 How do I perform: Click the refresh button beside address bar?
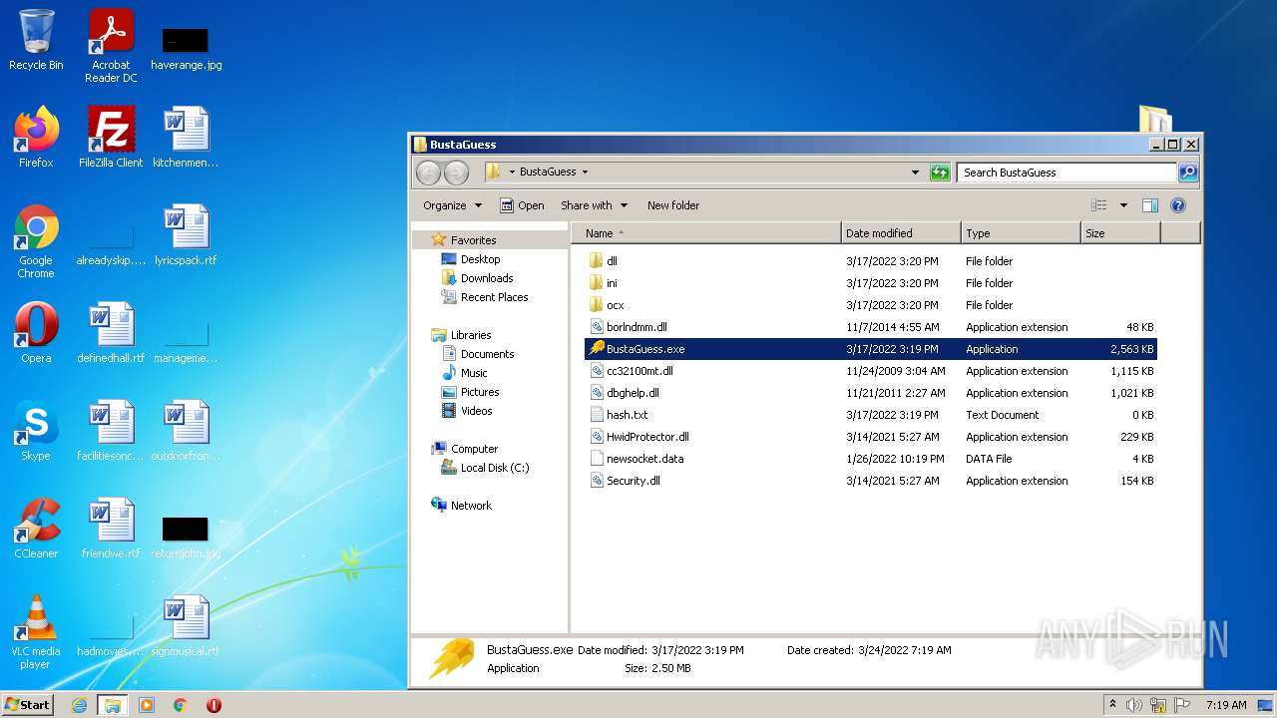(939, 173)
